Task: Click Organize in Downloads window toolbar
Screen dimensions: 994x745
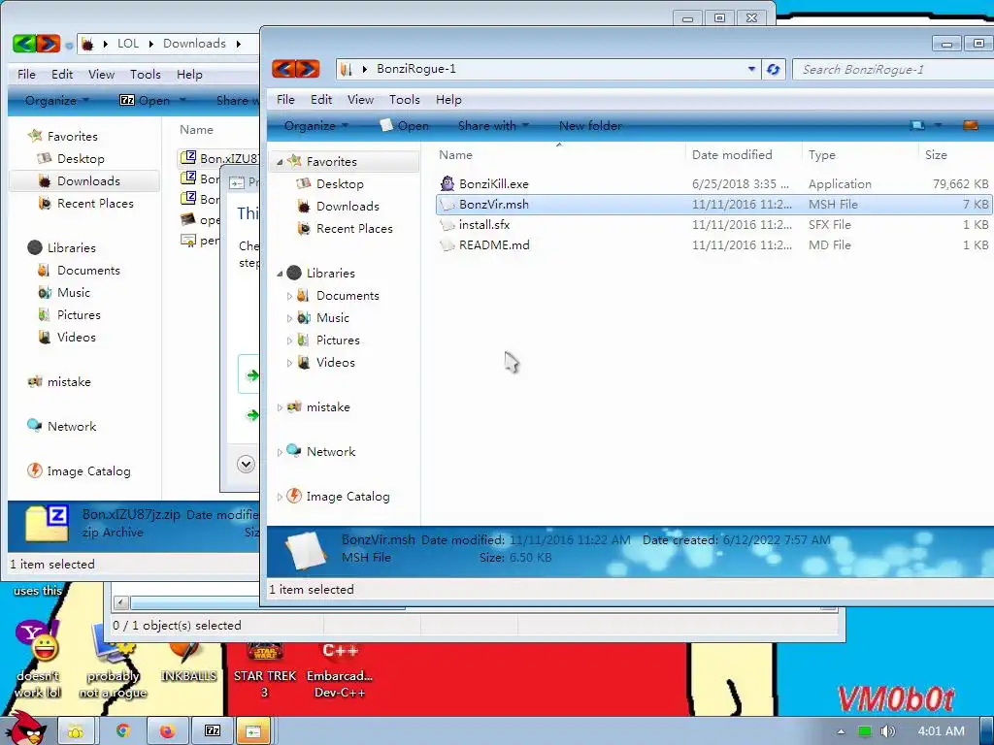Action: coord(57,100)
